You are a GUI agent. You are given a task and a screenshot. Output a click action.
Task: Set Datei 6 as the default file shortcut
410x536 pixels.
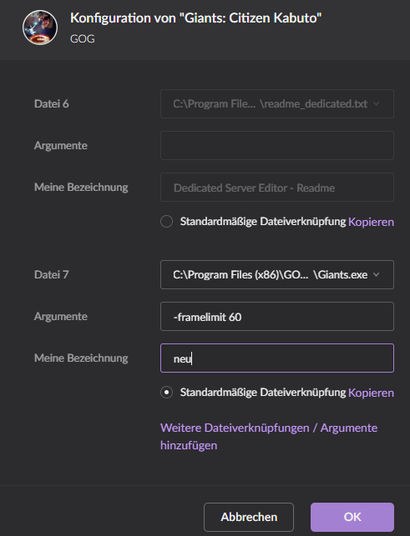pos(166,222)
